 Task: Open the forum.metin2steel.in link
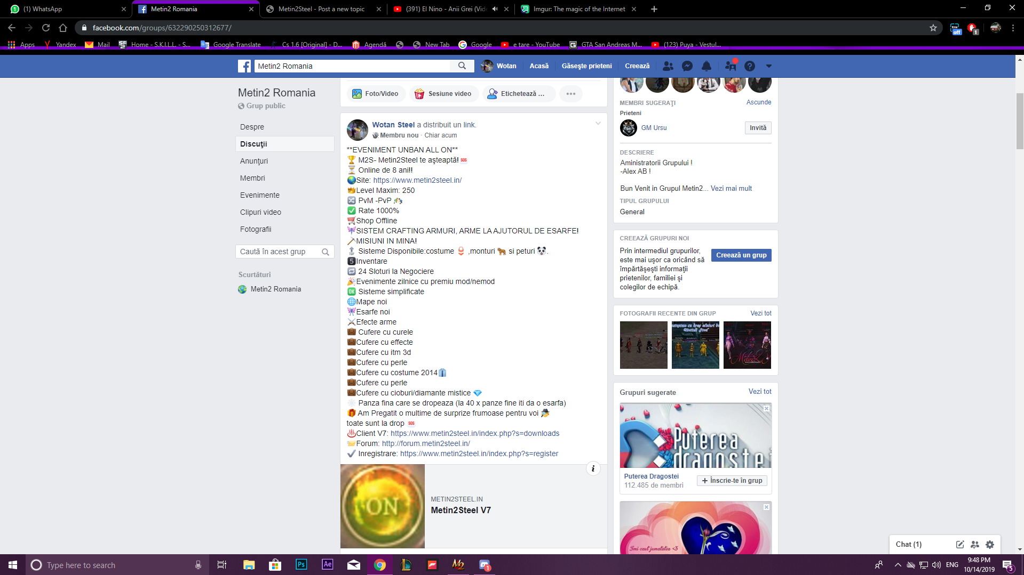click(426, 443)
